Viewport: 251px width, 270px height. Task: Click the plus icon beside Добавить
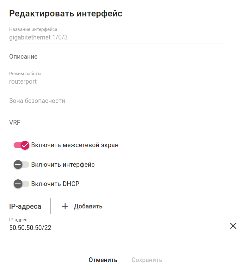pos(65,207)
